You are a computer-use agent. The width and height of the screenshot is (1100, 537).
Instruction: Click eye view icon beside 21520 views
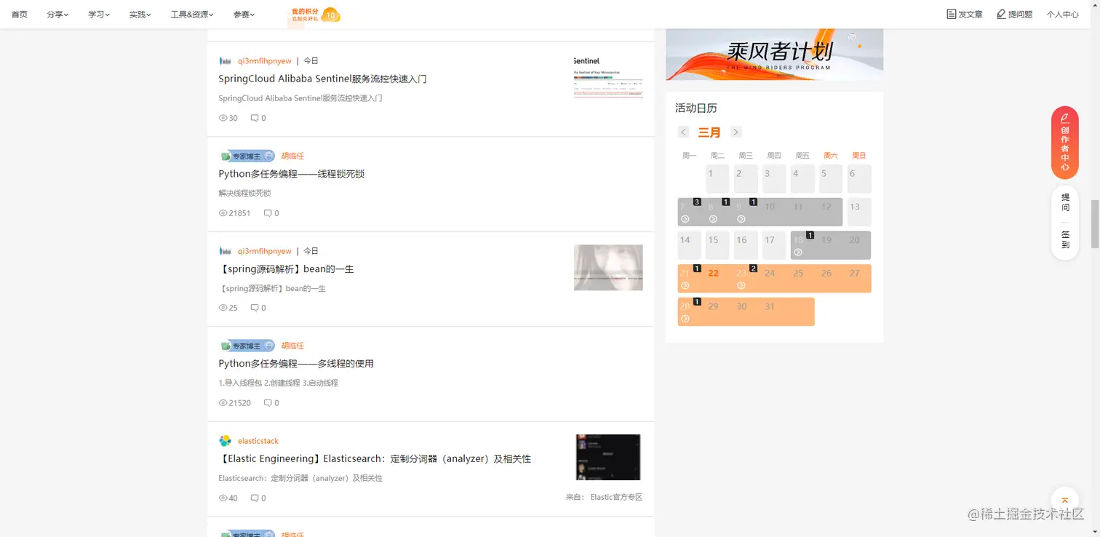click(223, 403)
